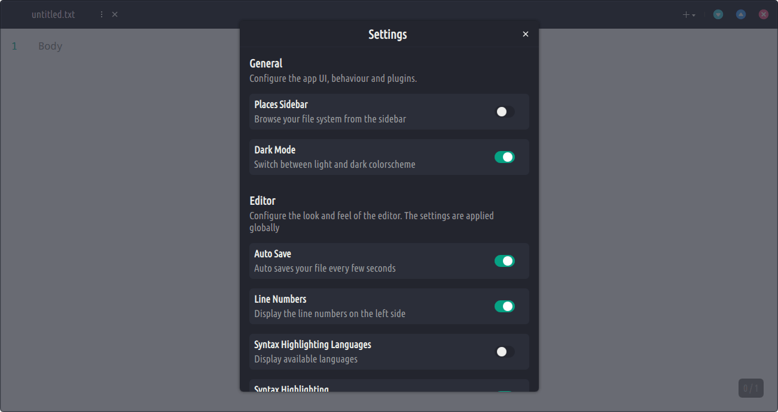Click the teal down-arrow window button

(718, 14)
